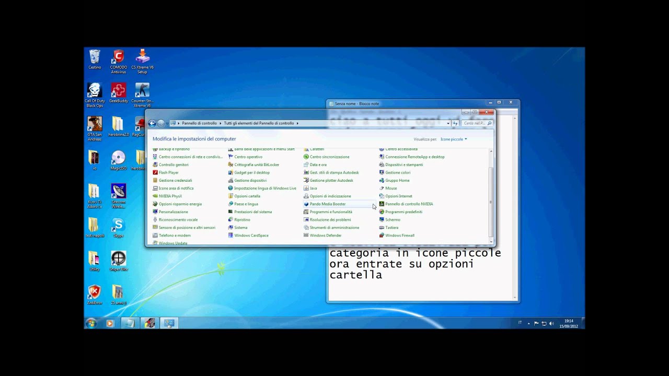Open address bar history dropdown arrow
The height and width of the screenshot is (376, 669).
pyautogui.click(x=448, y=123)
